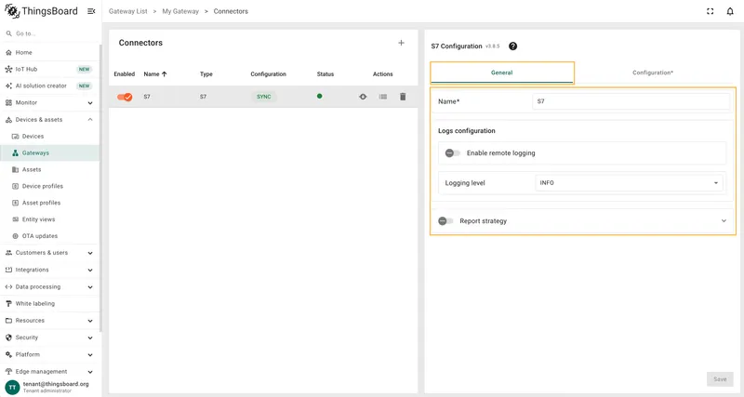Expand the Data processing chevron
This screenshot has height=397, width=744.
tap(90, 287)
